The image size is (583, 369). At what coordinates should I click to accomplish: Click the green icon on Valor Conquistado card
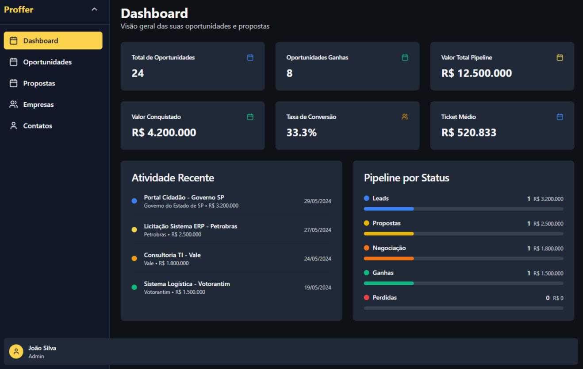coord(250,117)
